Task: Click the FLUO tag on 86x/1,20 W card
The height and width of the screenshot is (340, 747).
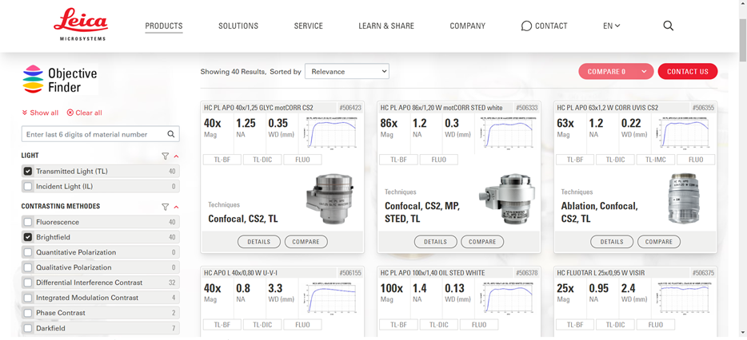Action: [x=439, y=160]
